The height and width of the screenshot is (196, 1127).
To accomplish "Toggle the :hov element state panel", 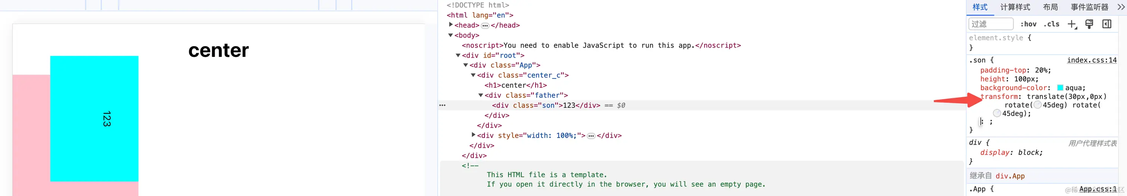I will tap(1028, 25).
